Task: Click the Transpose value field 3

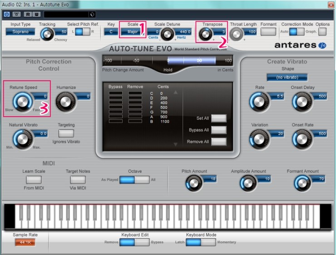Action: point(219,32)
